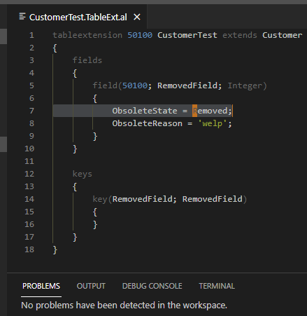
Task: Click the 'fields' keyword
Action: click(87, 60)
